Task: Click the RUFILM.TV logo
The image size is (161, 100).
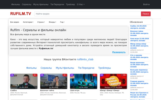Action: point(21,14)
